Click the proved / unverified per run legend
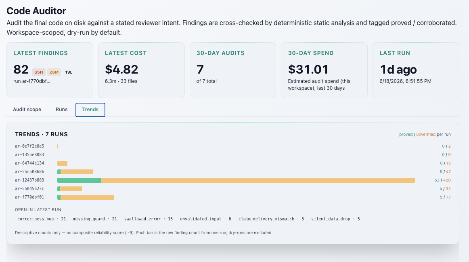The height and width of the screenshot is (262, 469). tap(425, 135)
